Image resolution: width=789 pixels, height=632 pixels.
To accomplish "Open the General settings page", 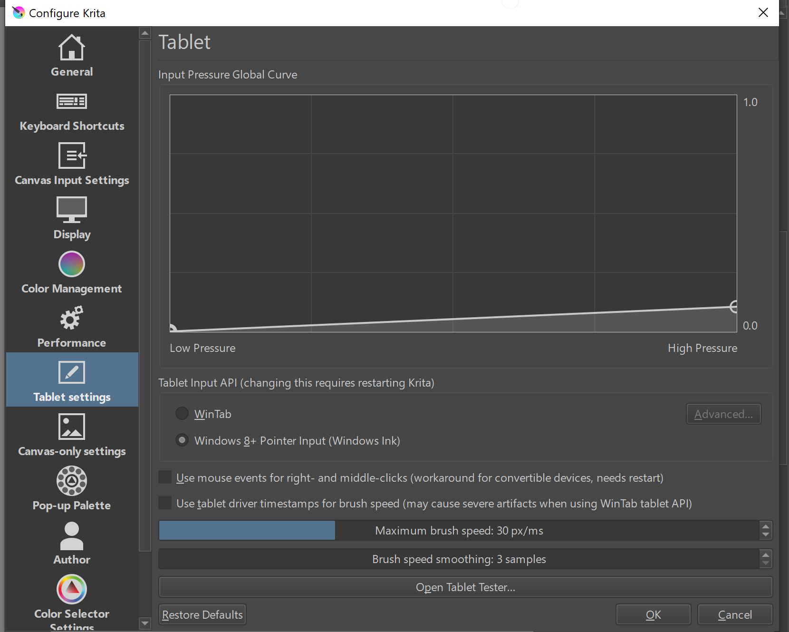I will coord(72,54).
